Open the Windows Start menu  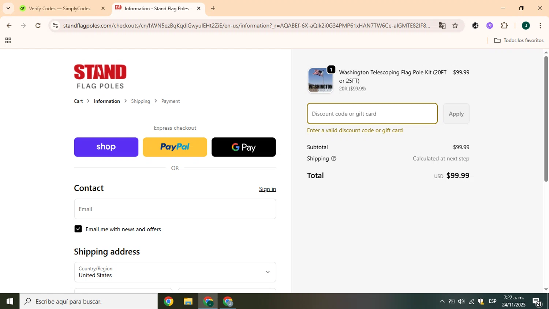pos(10,301)
